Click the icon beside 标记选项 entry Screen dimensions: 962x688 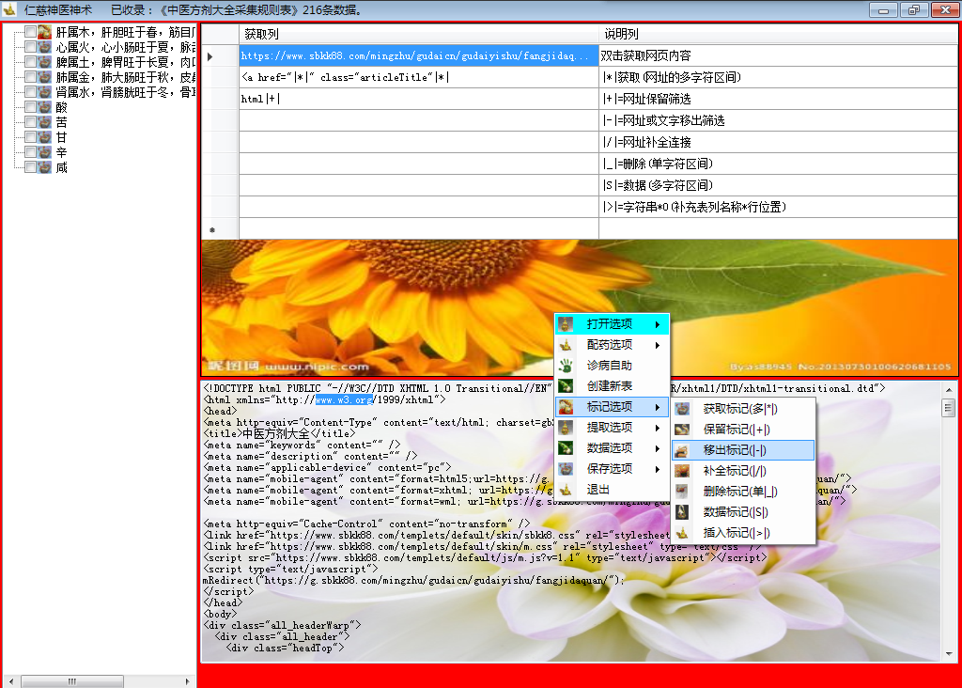tap(566, 407)
